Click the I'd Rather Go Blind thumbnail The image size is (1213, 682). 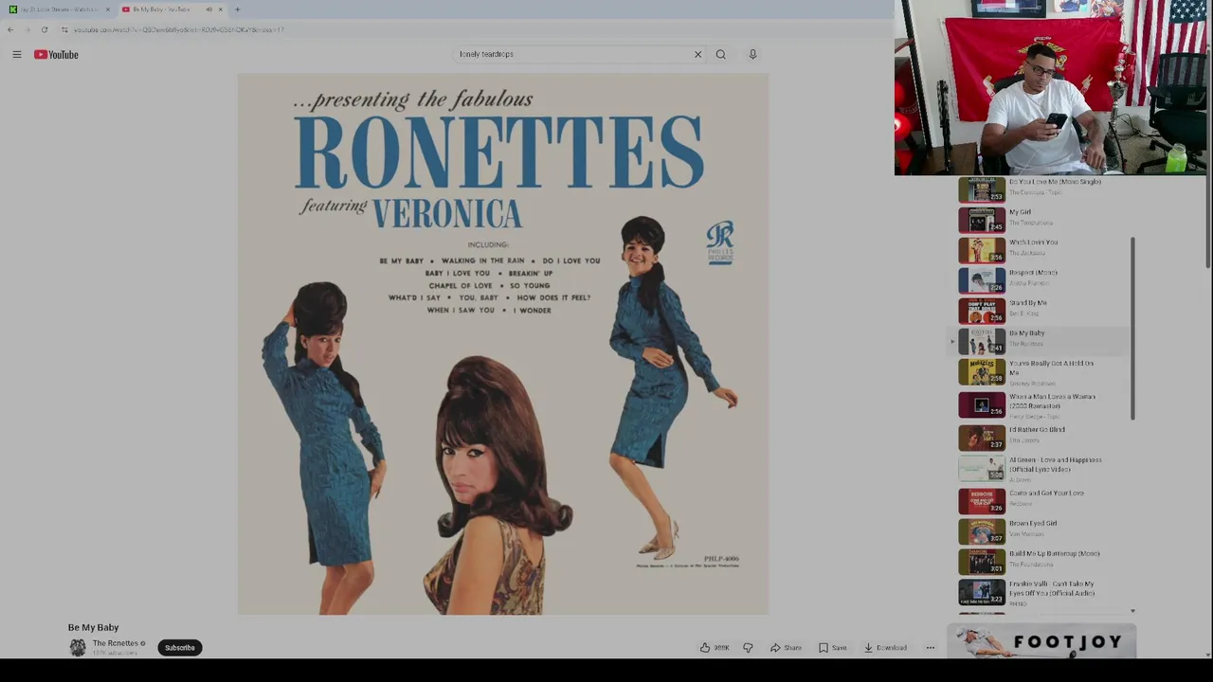982,438
